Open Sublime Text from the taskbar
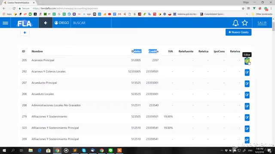 75,150
